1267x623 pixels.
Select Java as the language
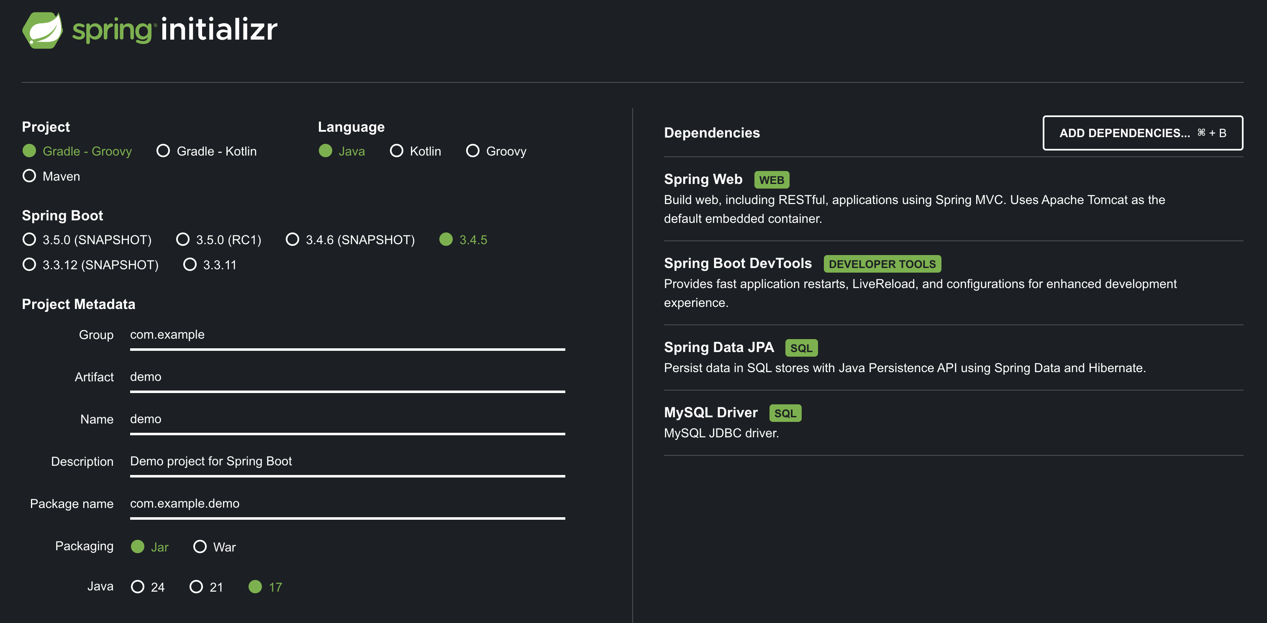coord(342,151)
